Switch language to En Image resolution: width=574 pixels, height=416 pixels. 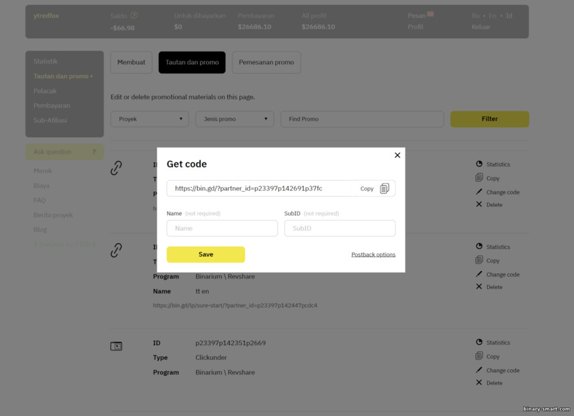pos(492,16)
